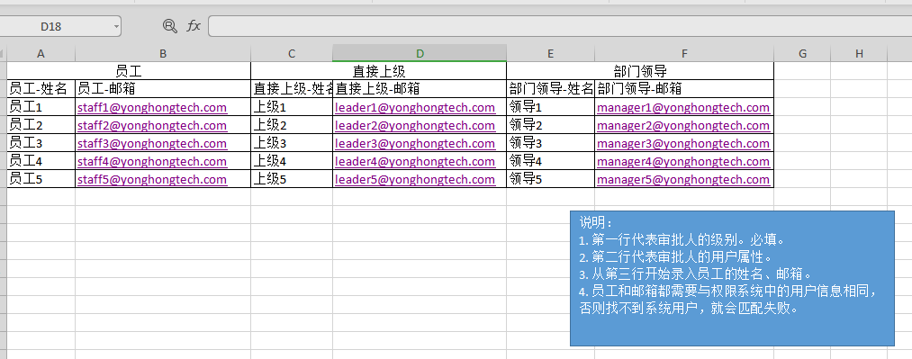Select cell 部门领导-姓名
912x359 pixels.
550,89
